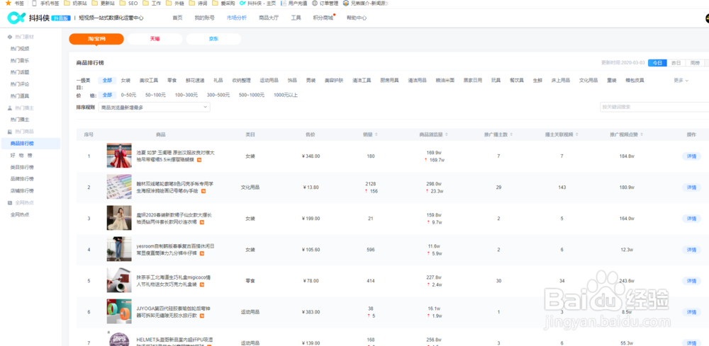Click the Taobao badge on 抹茶 chocolate row
Image resolution: width=709 pixels, height=346 pixels.
[x=202, y=284]
